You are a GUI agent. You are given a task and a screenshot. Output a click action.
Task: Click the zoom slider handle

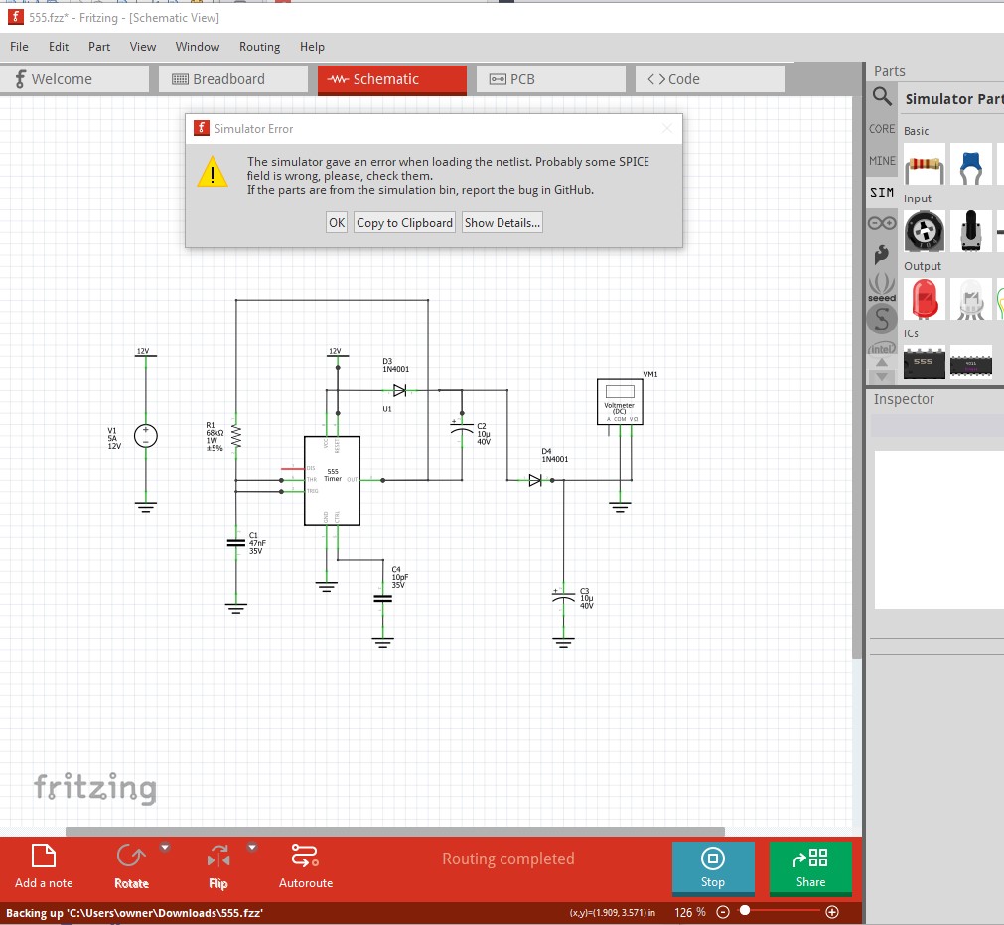(745, 910)
